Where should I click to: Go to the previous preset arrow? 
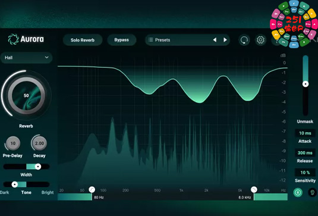coord(215,40)
